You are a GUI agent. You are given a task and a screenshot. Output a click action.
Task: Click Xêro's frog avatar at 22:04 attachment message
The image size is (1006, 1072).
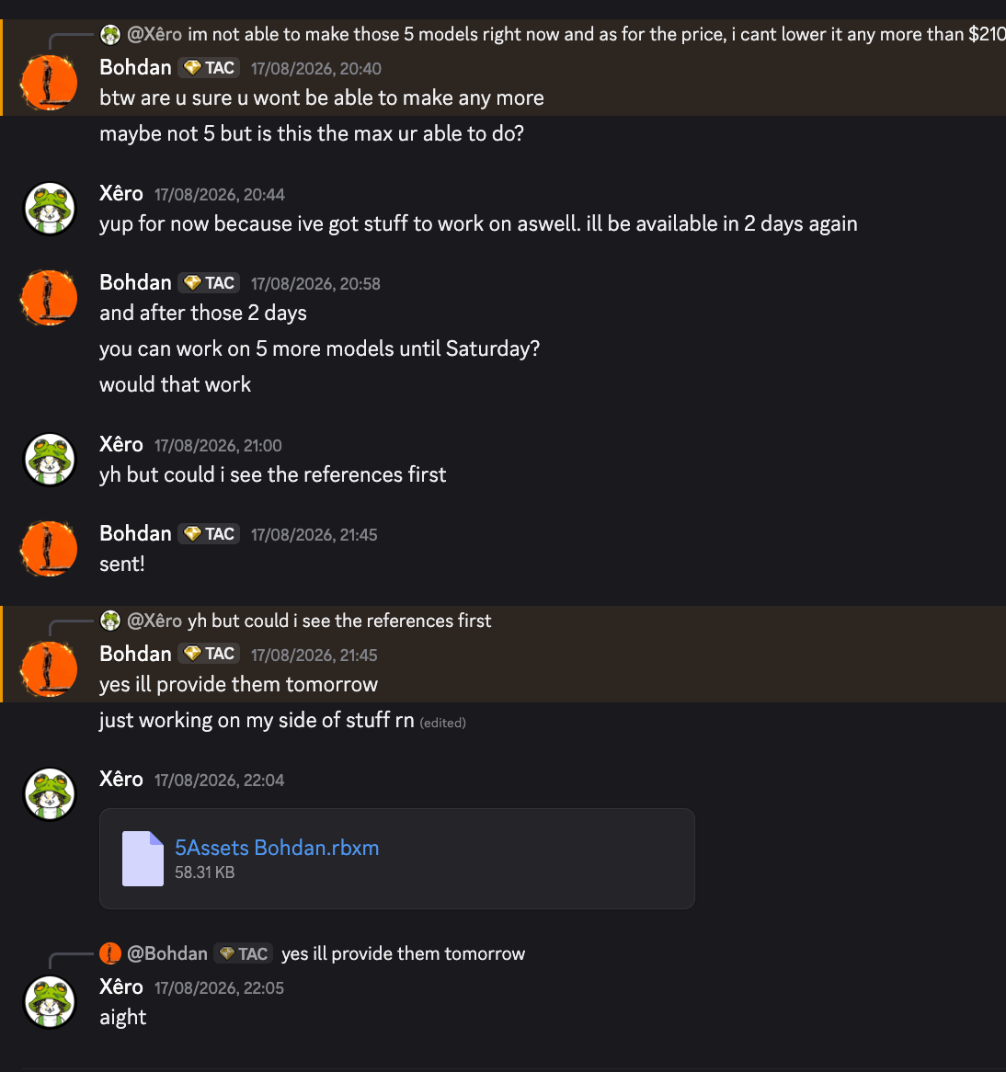pos(50,794)
